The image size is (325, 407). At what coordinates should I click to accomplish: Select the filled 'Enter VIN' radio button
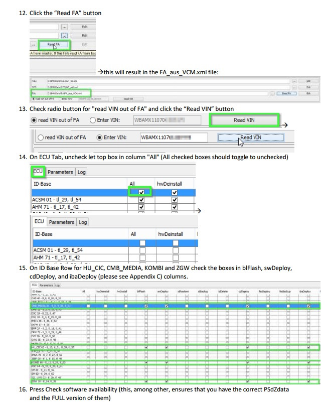tap(99, 138)
